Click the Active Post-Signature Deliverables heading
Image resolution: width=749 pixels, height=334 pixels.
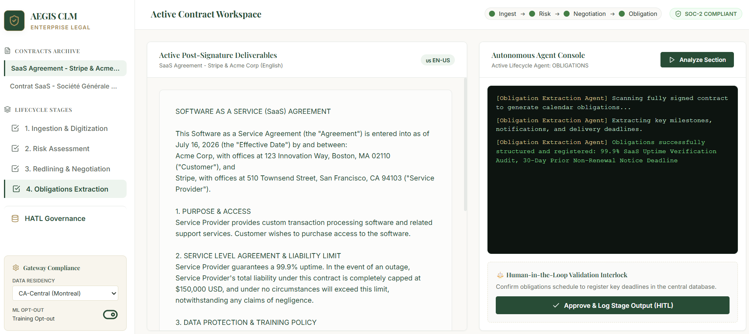(x=218, y=55)
